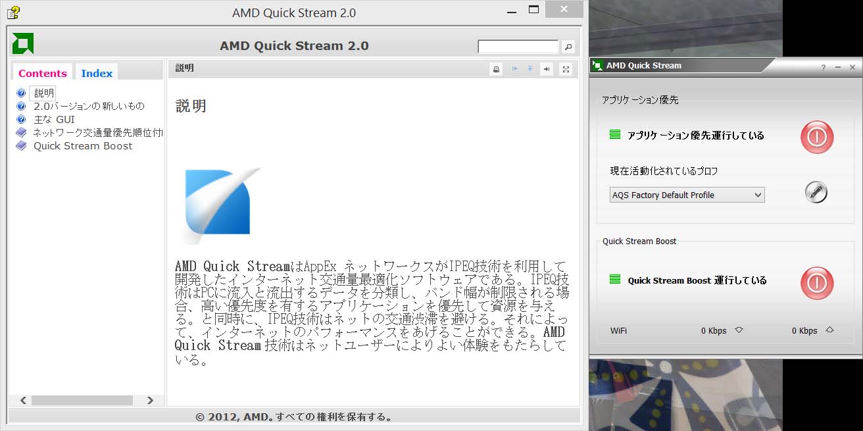
Task: Switch to the Contents tab
Action: [x=43, y=73]
